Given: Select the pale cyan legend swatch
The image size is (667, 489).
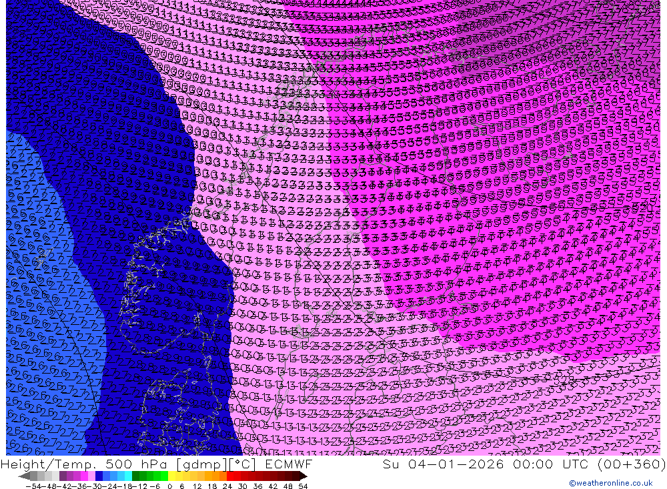Looking at the screenshot, I should (129, 476).
